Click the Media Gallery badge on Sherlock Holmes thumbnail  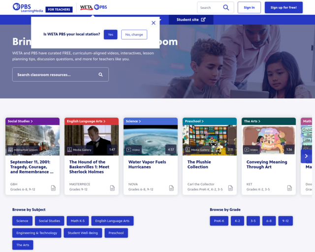click(x=80, y=150)
